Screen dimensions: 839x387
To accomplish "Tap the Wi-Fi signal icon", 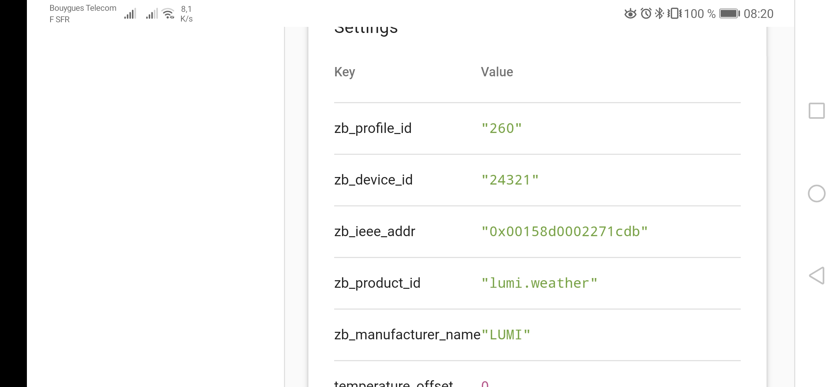I will 168,14.
